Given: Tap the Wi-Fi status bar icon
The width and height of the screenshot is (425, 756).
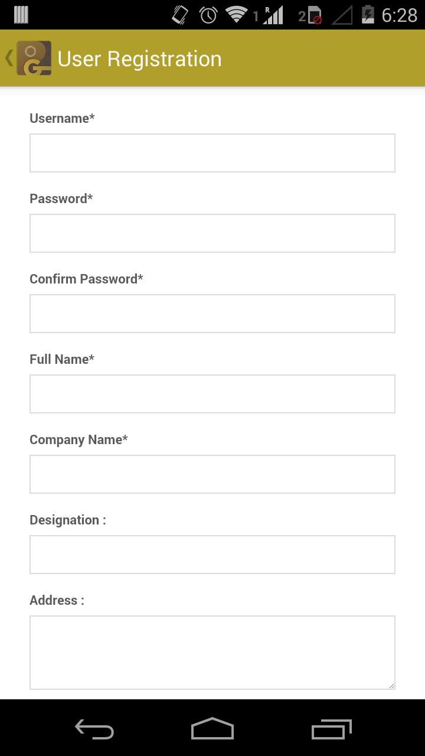Looking at the screenshot, I should [236, 15].
